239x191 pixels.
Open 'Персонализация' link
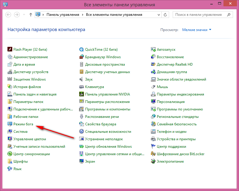click(171, 101)
